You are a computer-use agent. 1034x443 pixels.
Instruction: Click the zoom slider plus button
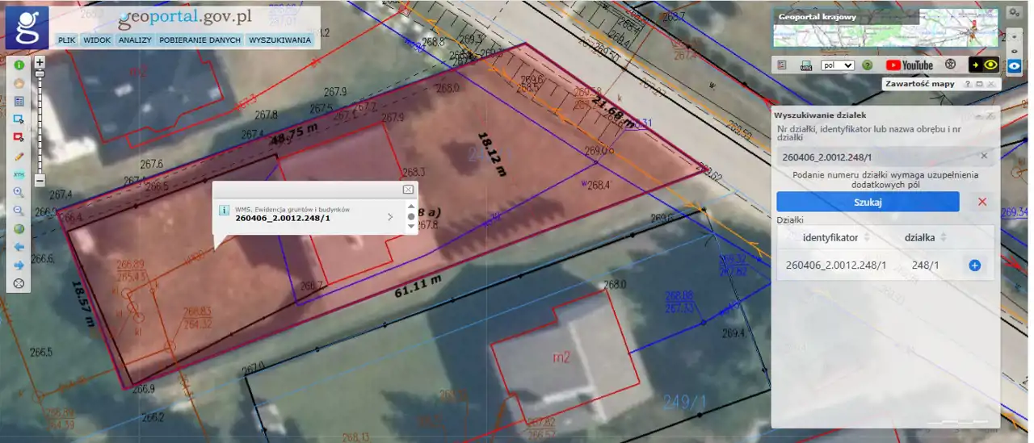click(x=40, y=61)
